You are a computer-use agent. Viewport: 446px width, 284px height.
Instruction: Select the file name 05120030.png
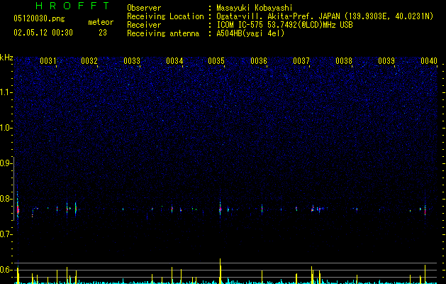pos(39,18)
